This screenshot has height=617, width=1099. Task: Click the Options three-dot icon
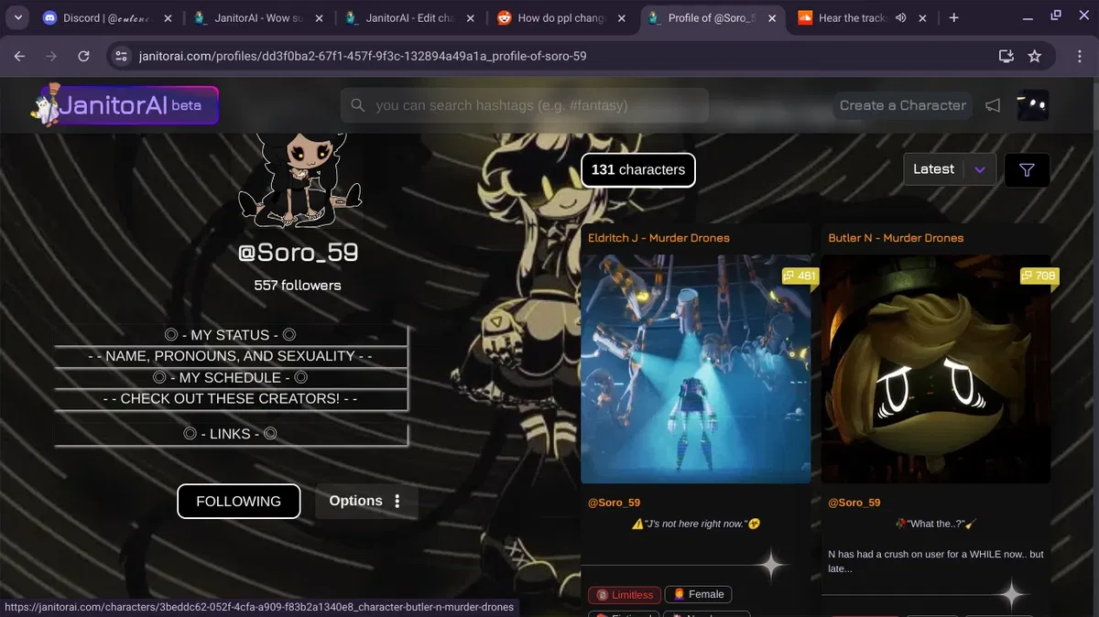click(x=397, y=501)
